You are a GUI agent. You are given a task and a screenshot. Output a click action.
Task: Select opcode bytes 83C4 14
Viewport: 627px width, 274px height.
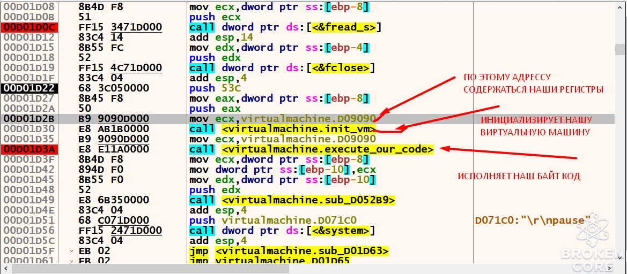point(101,37)
